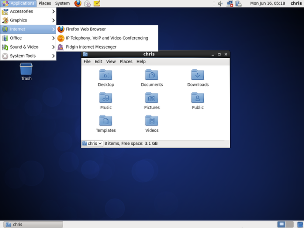Screen dimensions: 304x228
Task: Select the Music folder icon
Action: click(x=106, y=101)
